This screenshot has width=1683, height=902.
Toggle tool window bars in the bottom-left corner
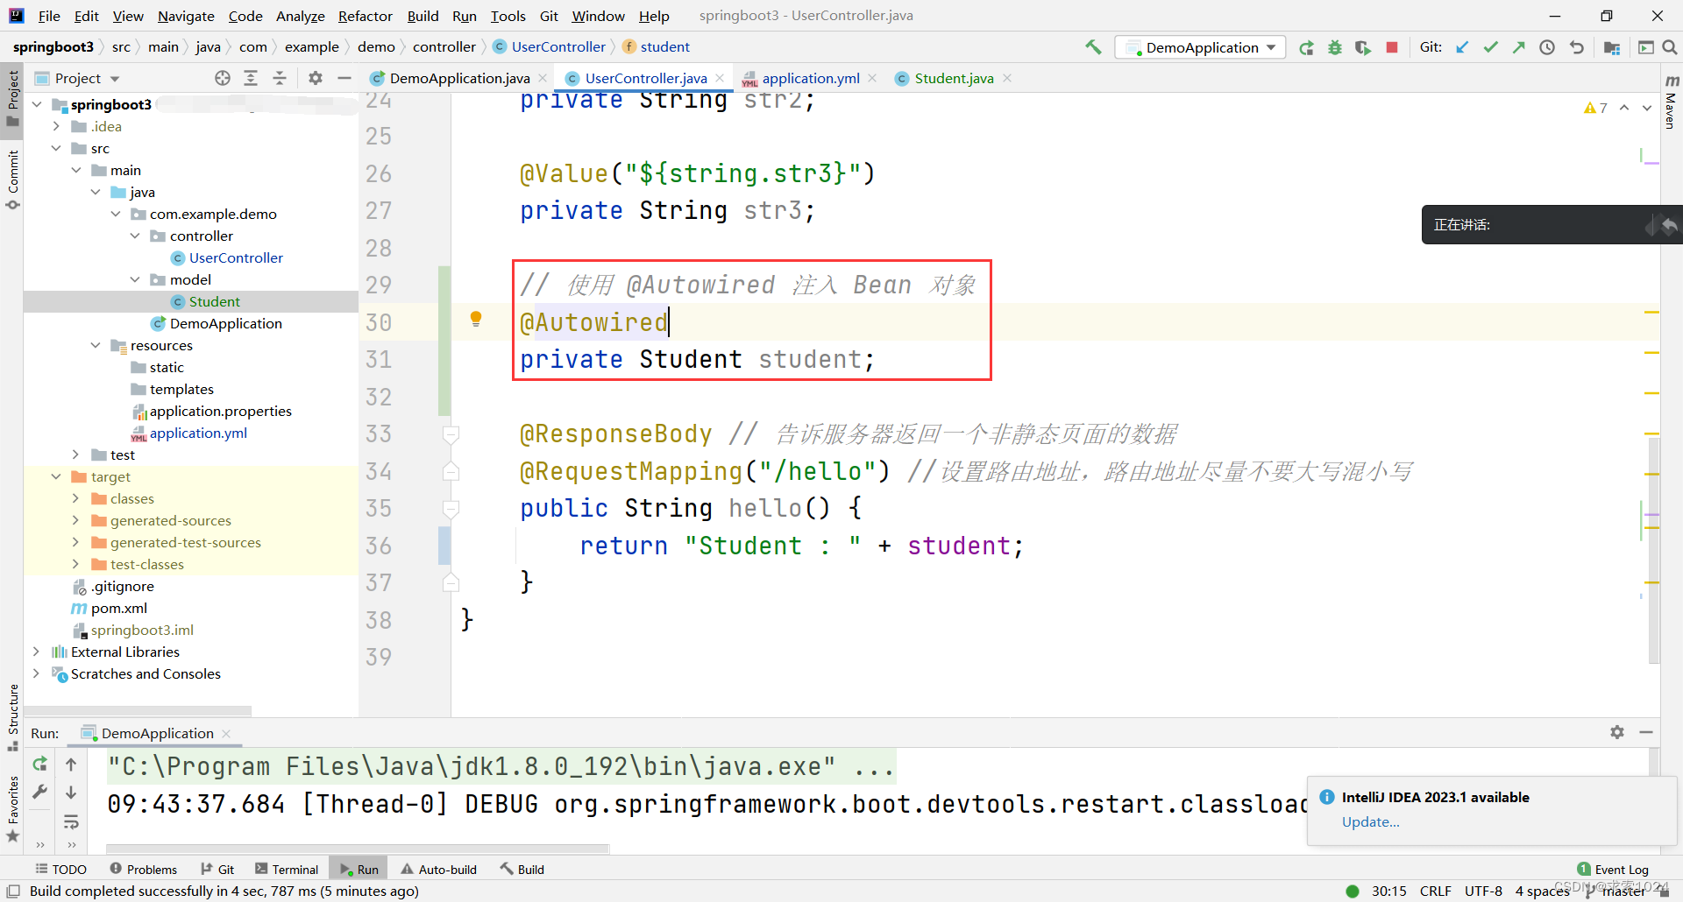13,891
